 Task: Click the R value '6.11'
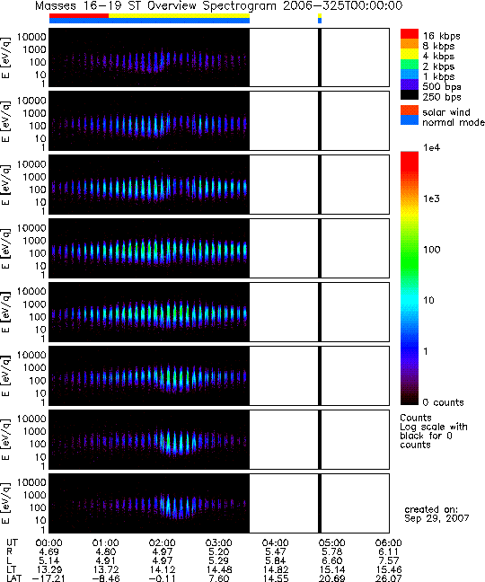(389, 552)
